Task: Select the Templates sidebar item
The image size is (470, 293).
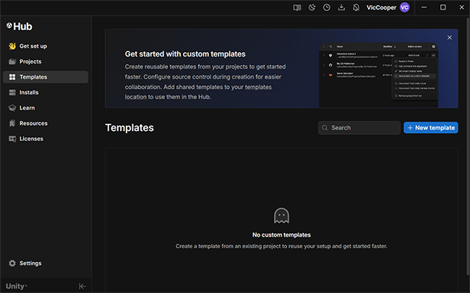Action: point(46,77)
